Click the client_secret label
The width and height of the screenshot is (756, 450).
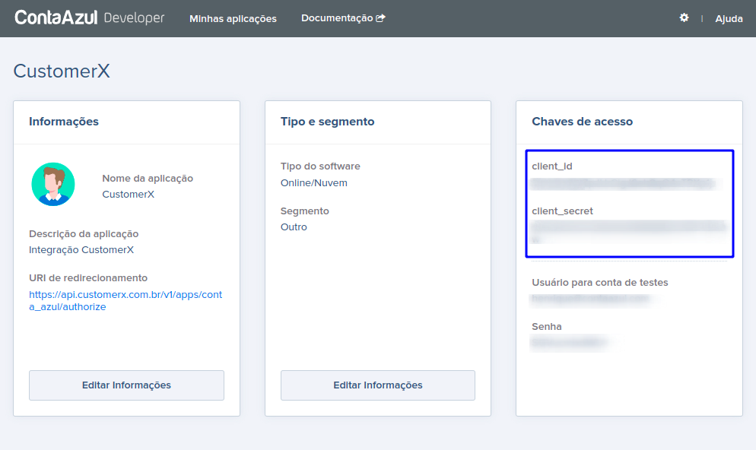pyautogui.click(x=562, y=211)
